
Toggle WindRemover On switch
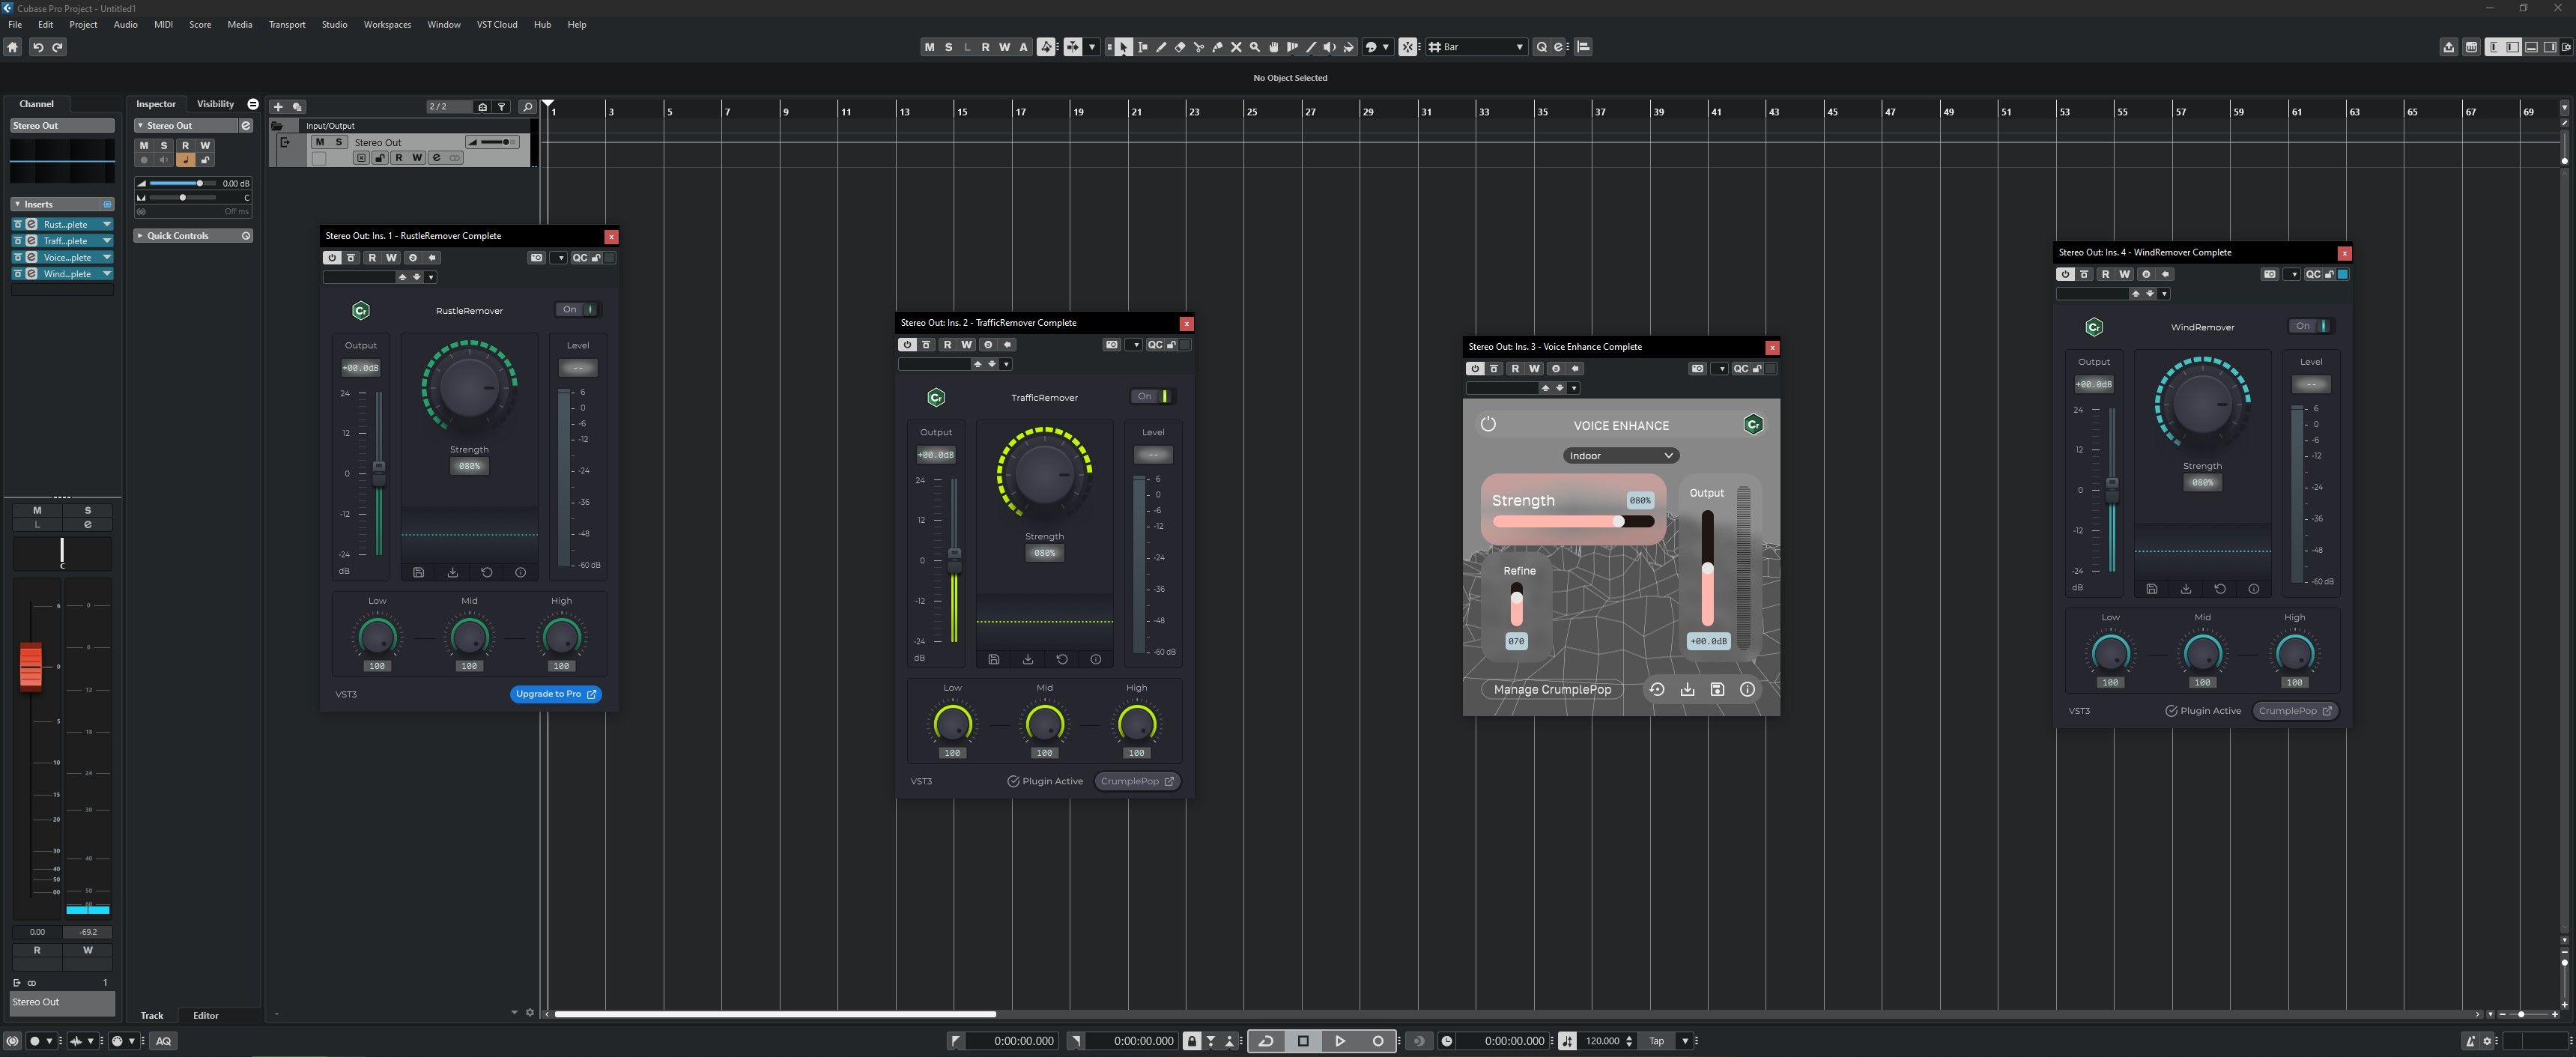pos(2311,326)
